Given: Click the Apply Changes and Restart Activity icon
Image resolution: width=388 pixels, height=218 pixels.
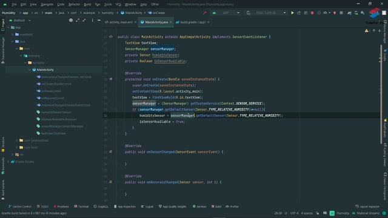Looking at the screenshot, I should 299,13.
